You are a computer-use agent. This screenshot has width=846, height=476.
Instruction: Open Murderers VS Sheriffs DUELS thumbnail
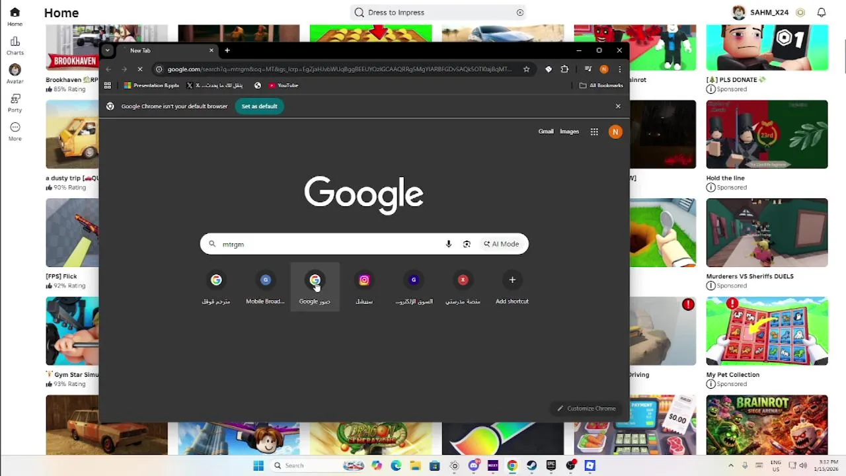click(767, 233)
